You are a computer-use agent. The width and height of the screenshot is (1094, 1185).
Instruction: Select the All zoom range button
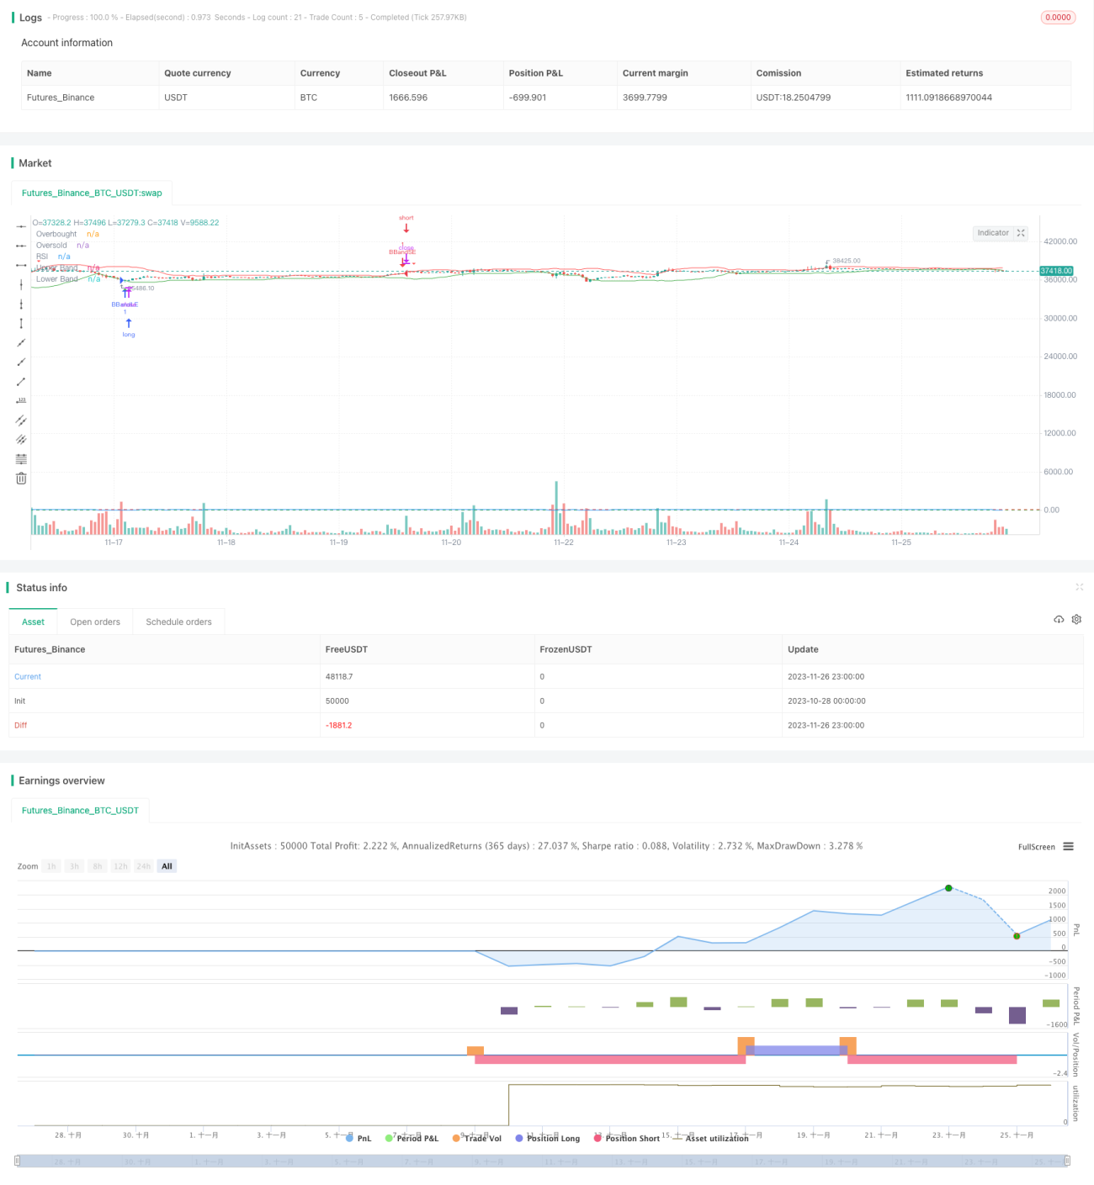[167, 866]
